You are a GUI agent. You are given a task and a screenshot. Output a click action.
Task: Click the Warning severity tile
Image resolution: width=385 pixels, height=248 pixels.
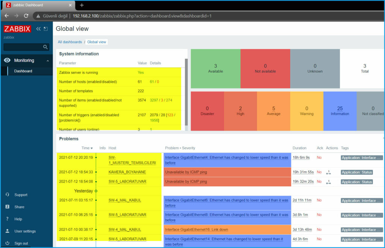click(x=307, y=111)
